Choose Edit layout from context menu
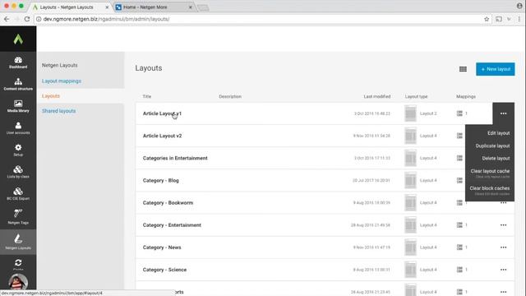Viewport: 526px width, 296px height. click(499, 133)
